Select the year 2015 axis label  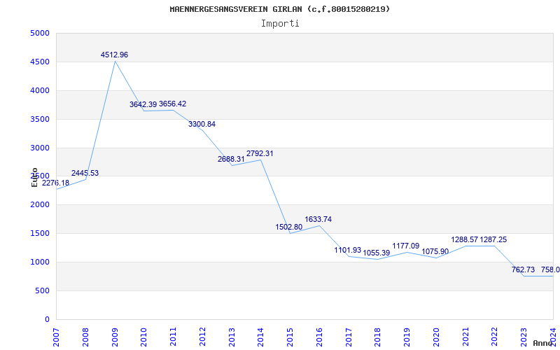290,337
